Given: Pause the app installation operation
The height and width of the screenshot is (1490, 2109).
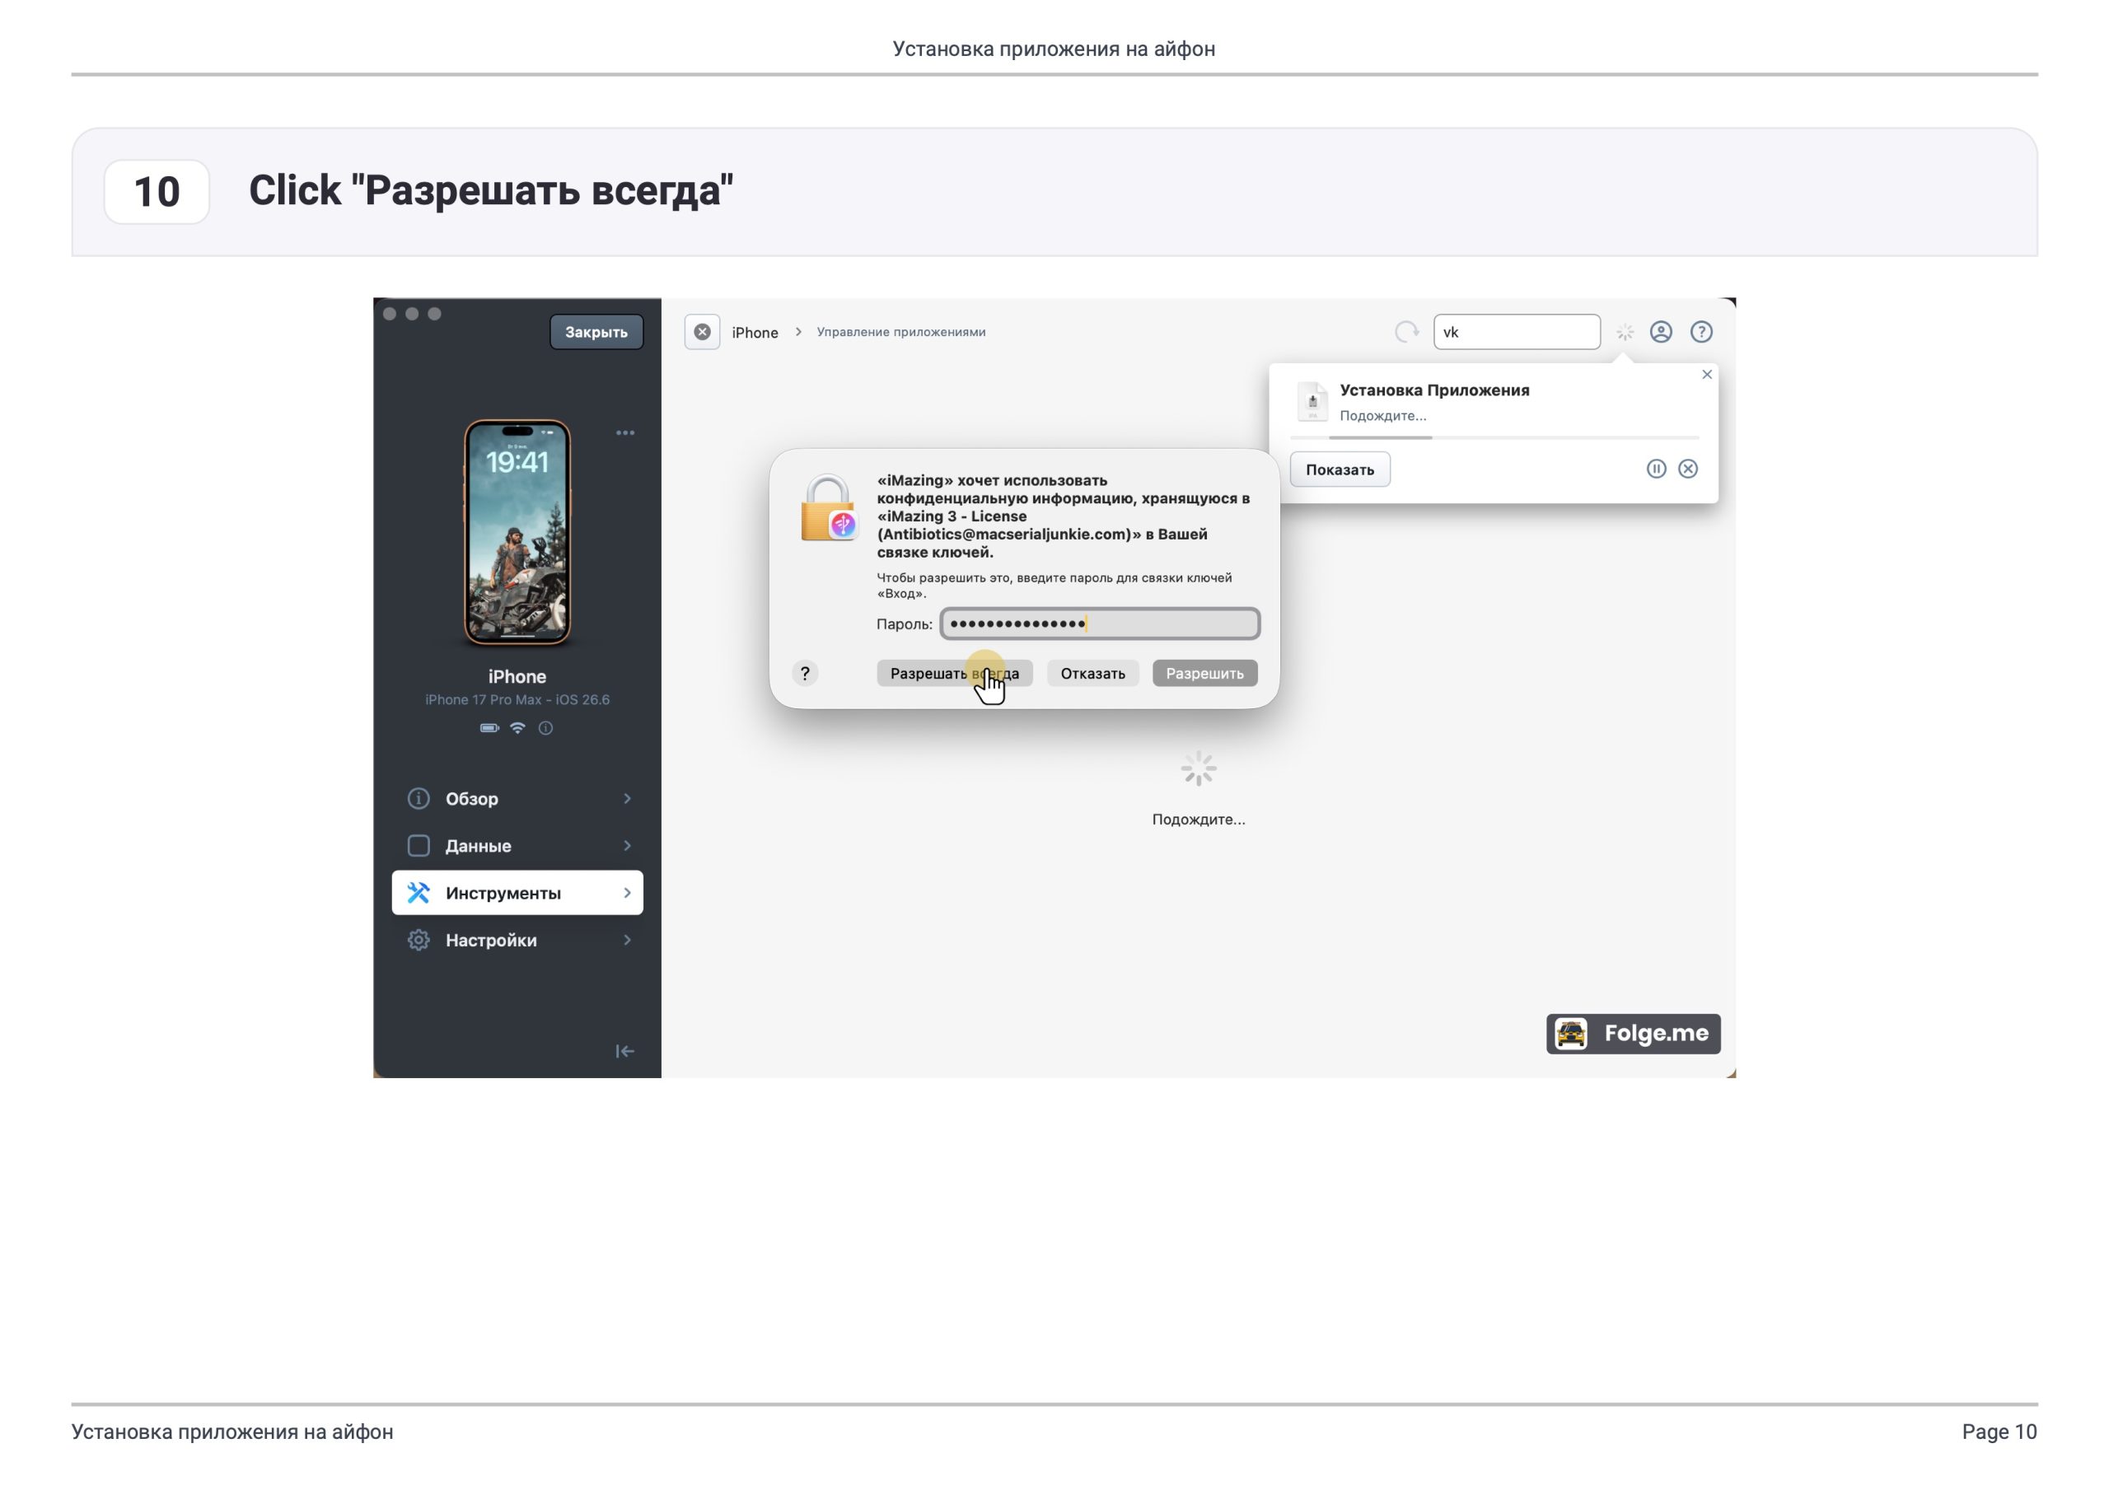Looking at the screenshot, I should point(1656,469).
